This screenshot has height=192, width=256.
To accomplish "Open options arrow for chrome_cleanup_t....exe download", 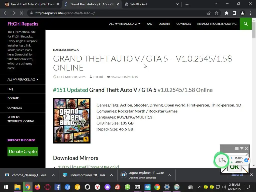I will click(x=53, y=175).
